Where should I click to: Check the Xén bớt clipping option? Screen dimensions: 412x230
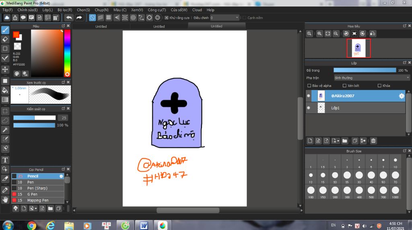tap(344, 86)
